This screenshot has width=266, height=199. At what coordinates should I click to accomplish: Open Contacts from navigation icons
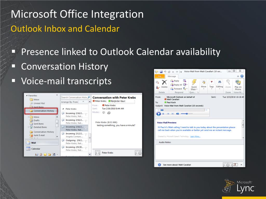(x=36, y=154)
